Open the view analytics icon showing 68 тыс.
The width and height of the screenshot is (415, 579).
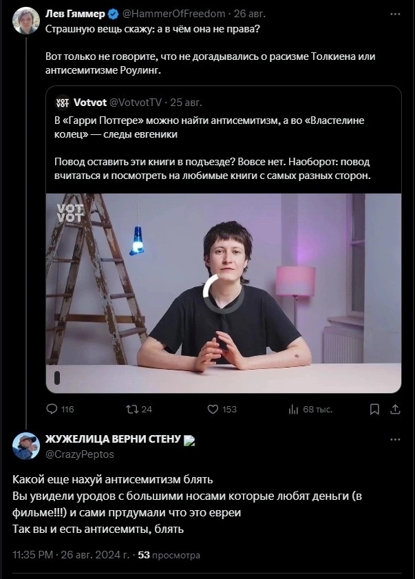pyautogui.click(x=296, y=409)
